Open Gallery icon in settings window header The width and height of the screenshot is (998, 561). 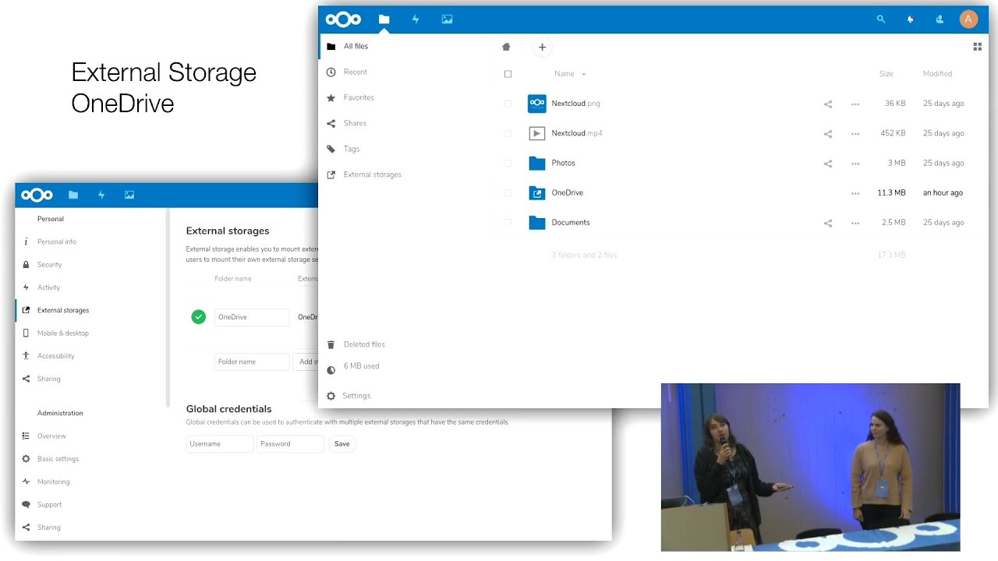click(129, 195)
